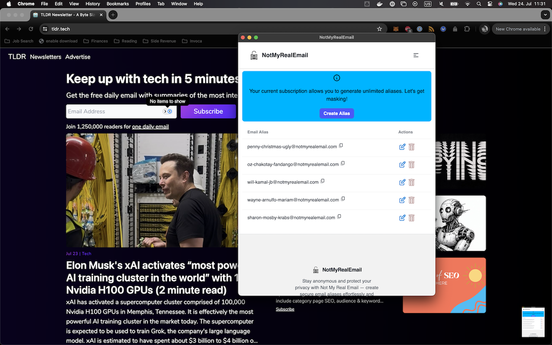Open the View menu
The image size is (552, 345).
tap(74, 4)
